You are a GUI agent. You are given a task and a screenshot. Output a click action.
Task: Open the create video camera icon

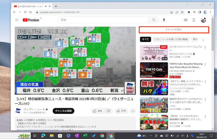tap(186, 20)
